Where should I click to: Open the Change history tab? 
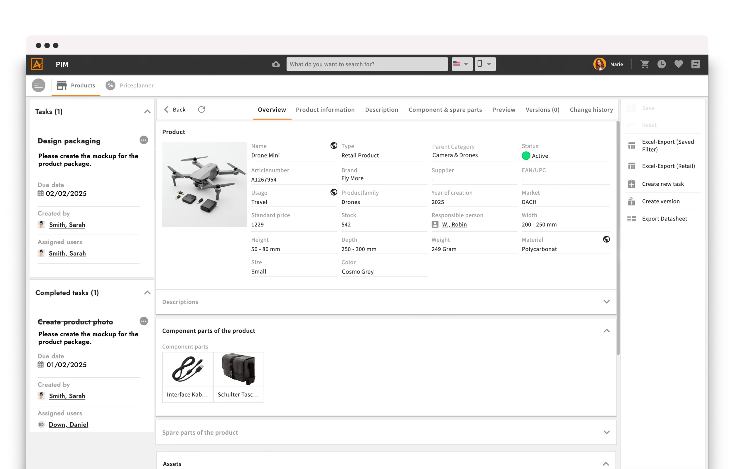tap(591, 110)
